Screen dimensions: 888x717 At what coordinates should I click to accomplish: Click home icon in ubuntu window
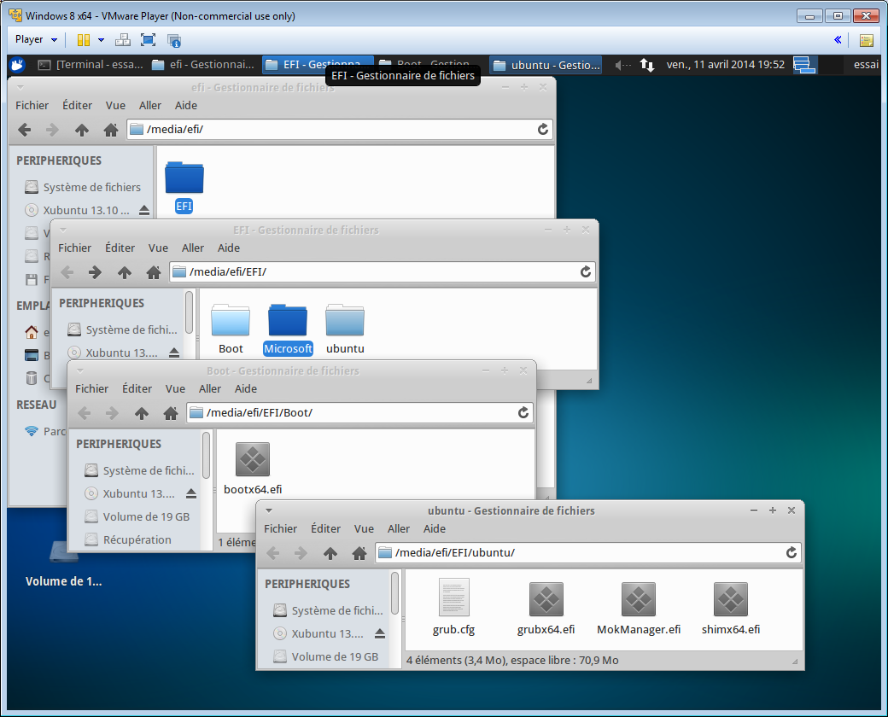click(359, 553)
